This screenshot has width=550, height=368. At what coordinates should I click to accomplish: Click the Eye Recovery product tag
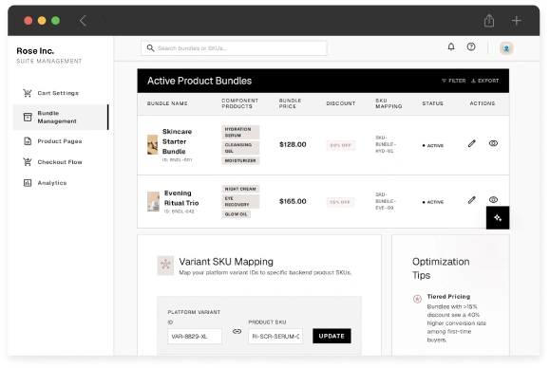(240, 201)
